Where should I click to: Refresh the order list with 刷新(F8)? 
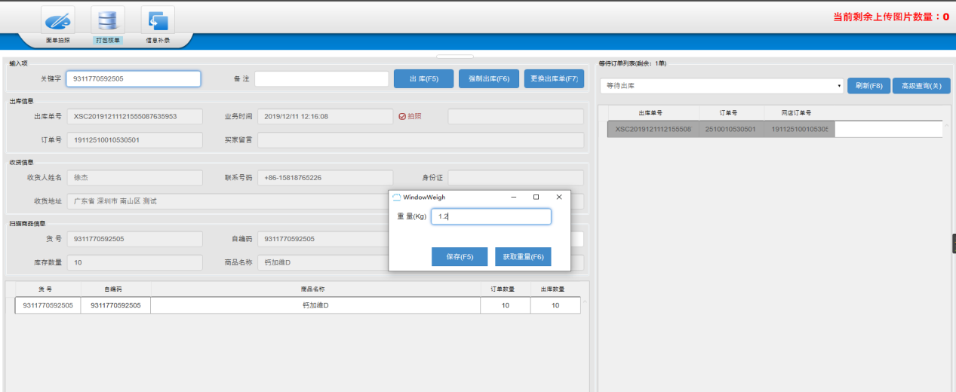868,86
